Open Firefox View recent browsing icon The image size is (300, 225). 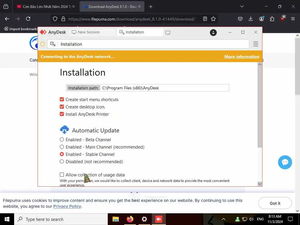(x=6, y=7)
